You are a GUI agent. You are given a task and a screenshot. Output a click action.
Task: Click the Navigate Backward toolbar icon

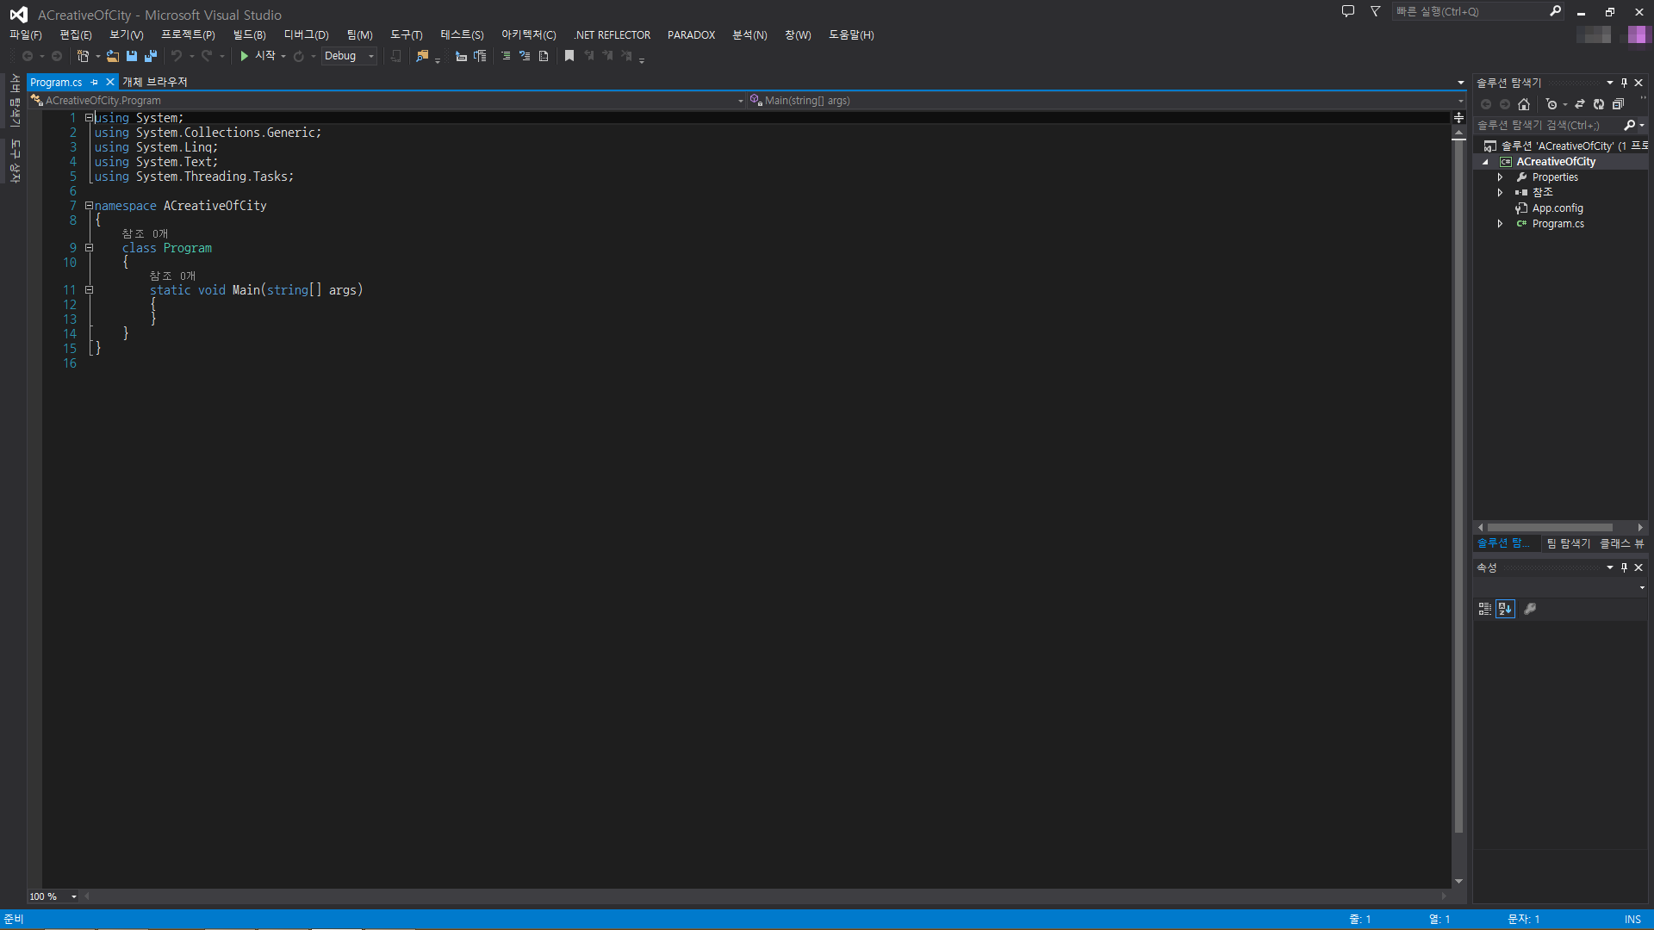point(28,56)
